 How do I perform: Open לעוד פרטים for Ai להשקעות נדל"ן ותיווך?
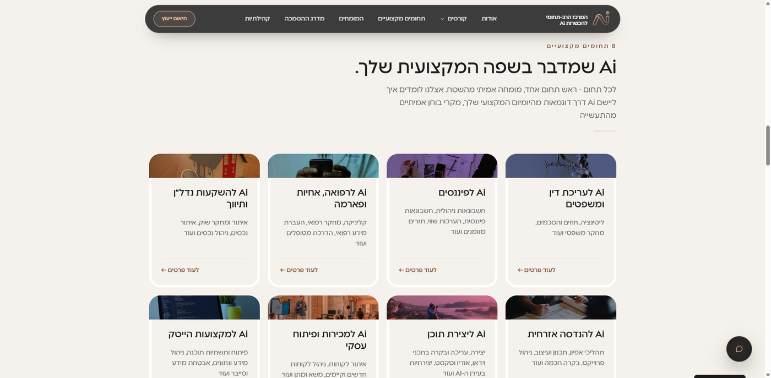point(180,270)
